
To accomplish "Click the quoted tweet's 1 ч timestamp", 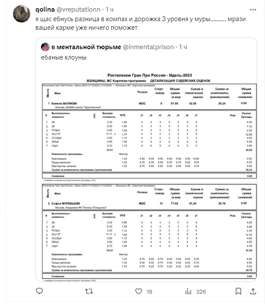I will [x=183, y=47].
